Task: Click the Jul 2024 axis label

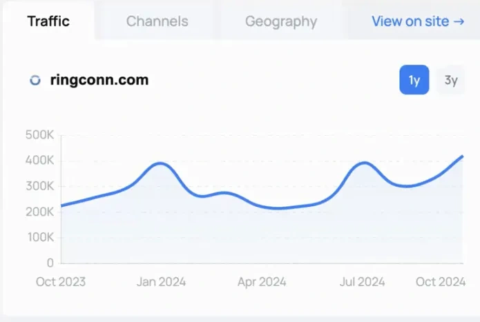Action: (362, 281)
